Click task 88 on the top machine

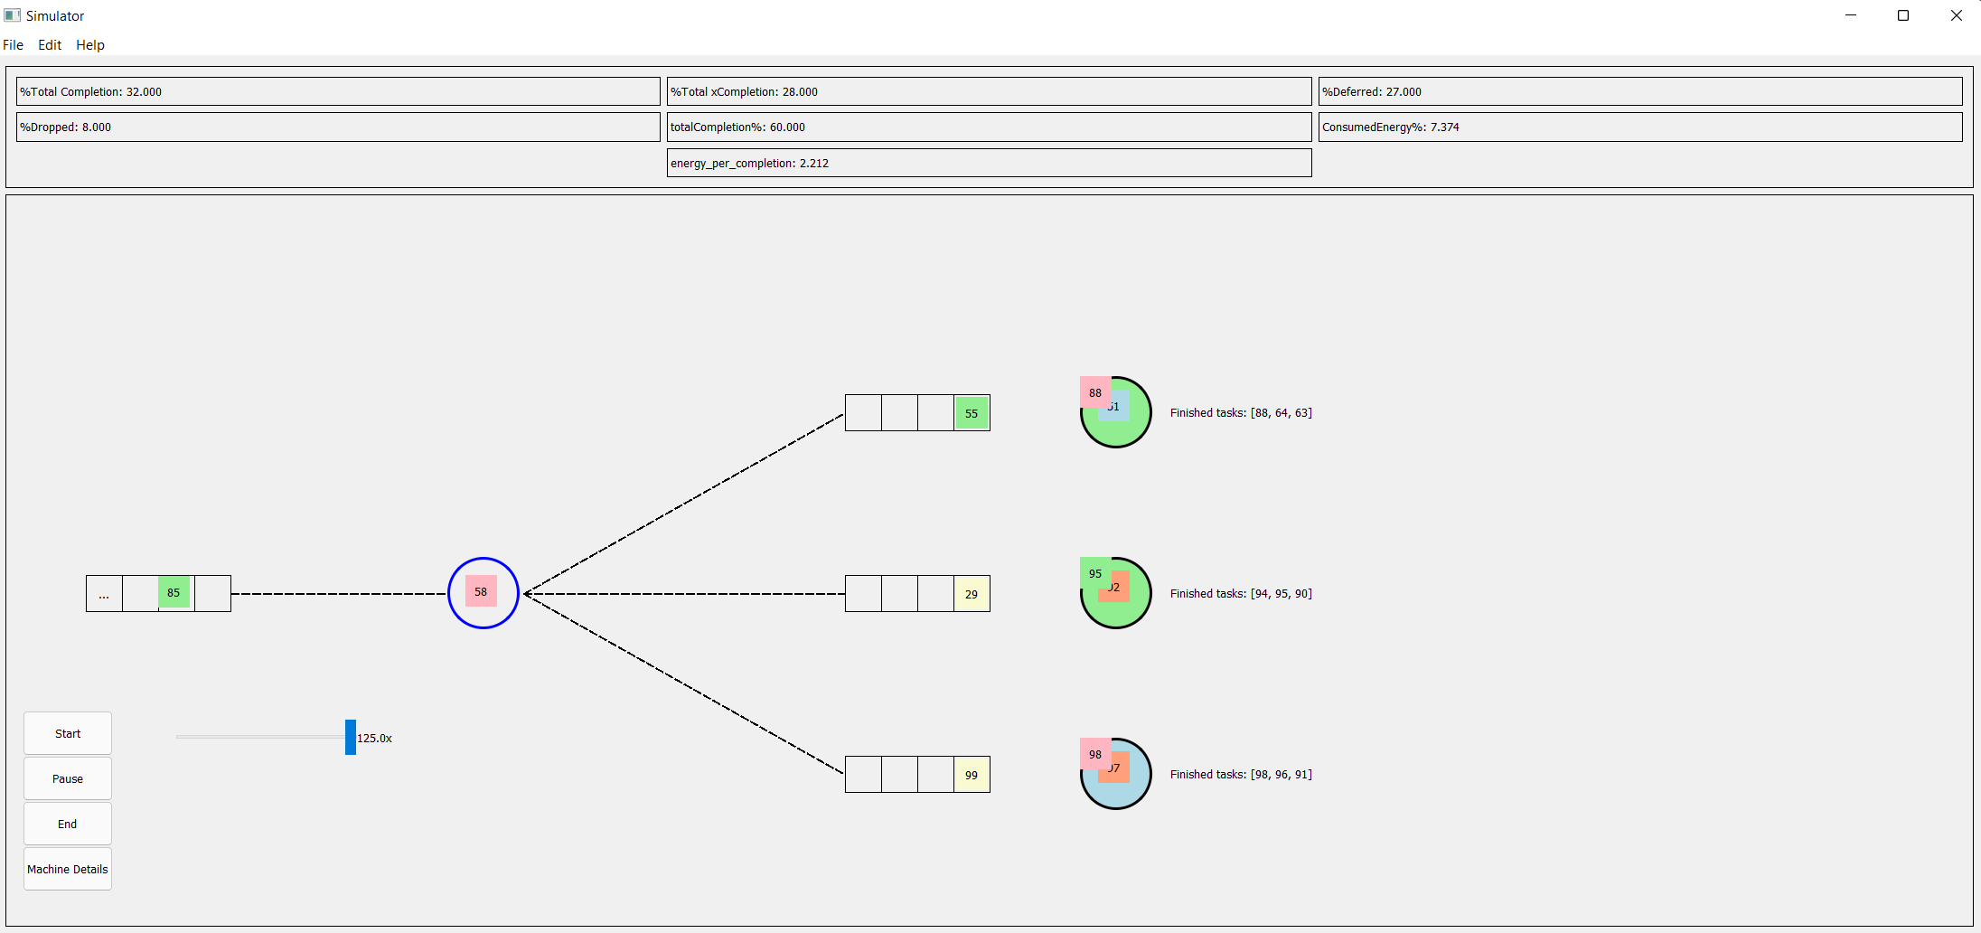click(1094, 392)
